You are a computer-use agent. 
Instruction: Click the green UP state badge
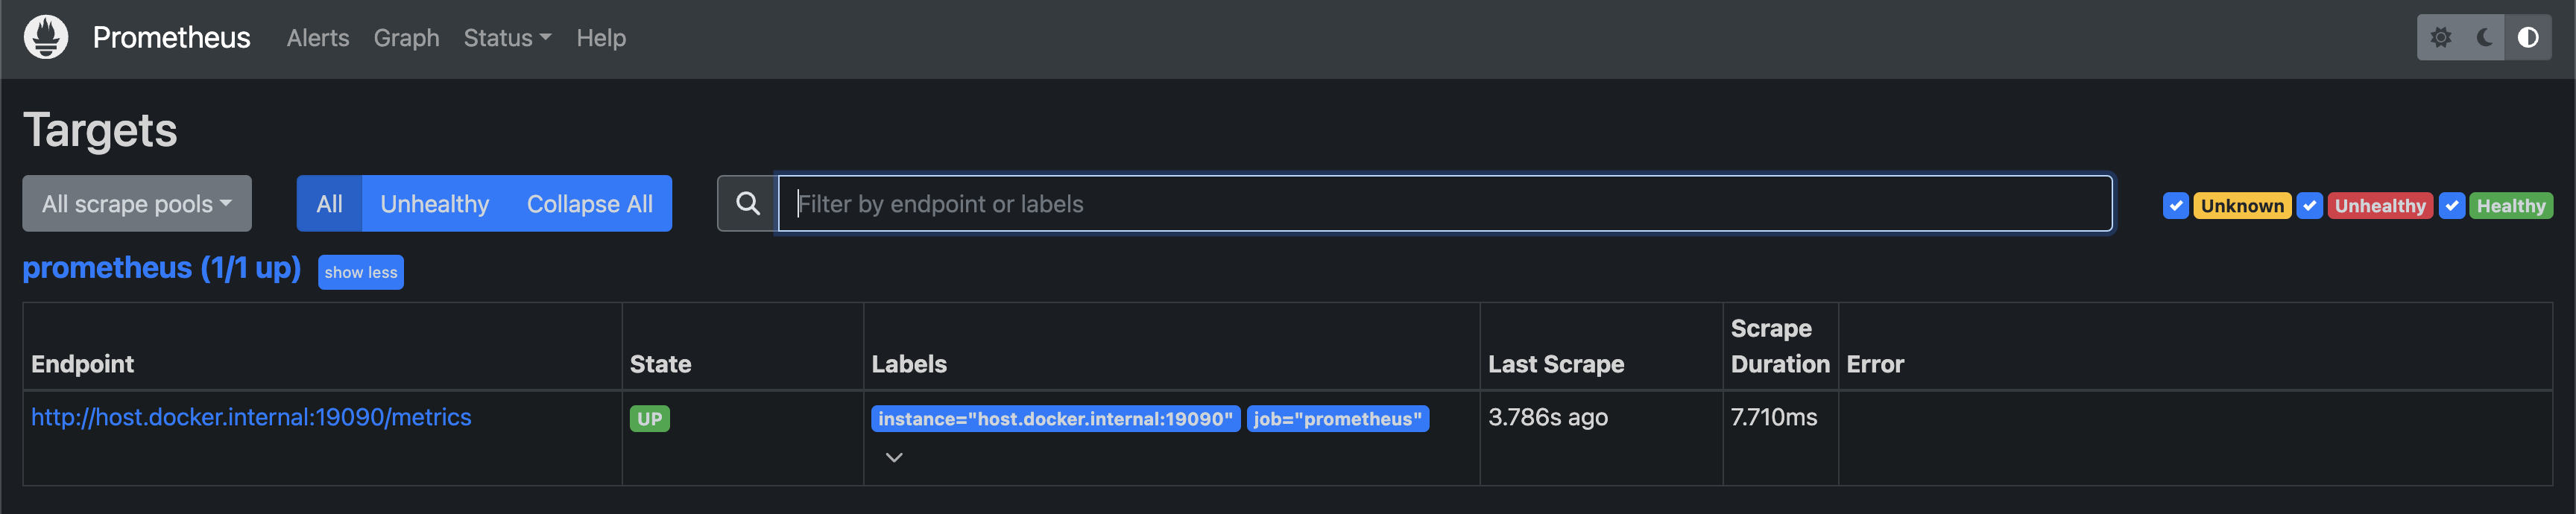(650, 419)
